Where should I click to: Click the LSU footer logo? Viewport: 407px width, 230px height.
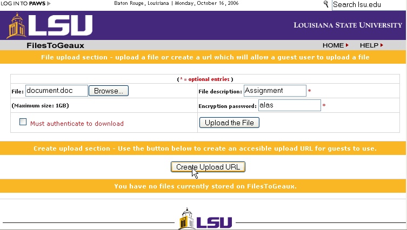[x=205, y=219]
